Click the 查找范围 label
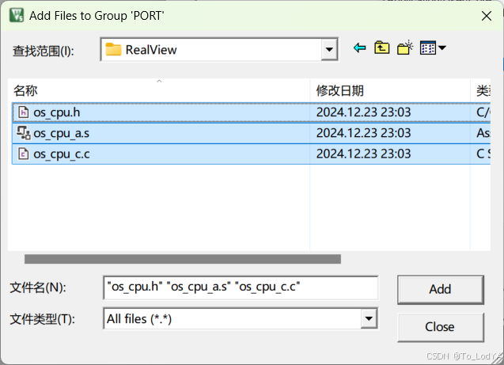504x365 pixels. [44, 51]
